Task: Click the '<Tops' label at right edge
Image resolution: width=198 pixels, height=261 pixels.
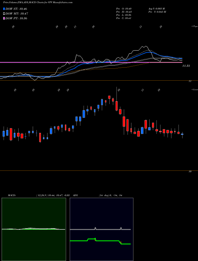Action: click(194, 26)
